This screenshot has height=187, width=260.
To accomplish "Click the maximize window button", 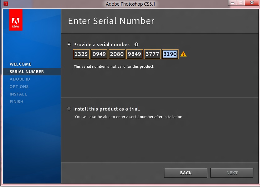I will click(x=241, y=3).
